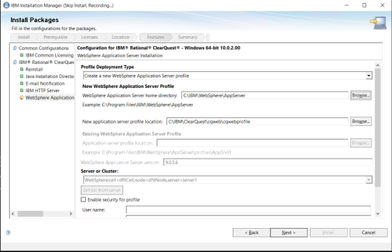This screenshot has width=392, height=252.
Task: Browse for new application server profile location
Action: click(361, 121)
